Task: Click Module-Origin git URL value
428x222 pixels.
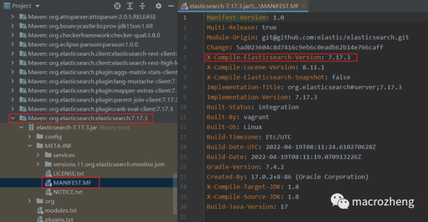Action: 335,37
